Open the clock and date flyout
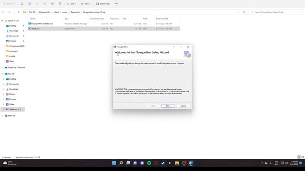Screen dimensions: 305x171 point(294,163)
